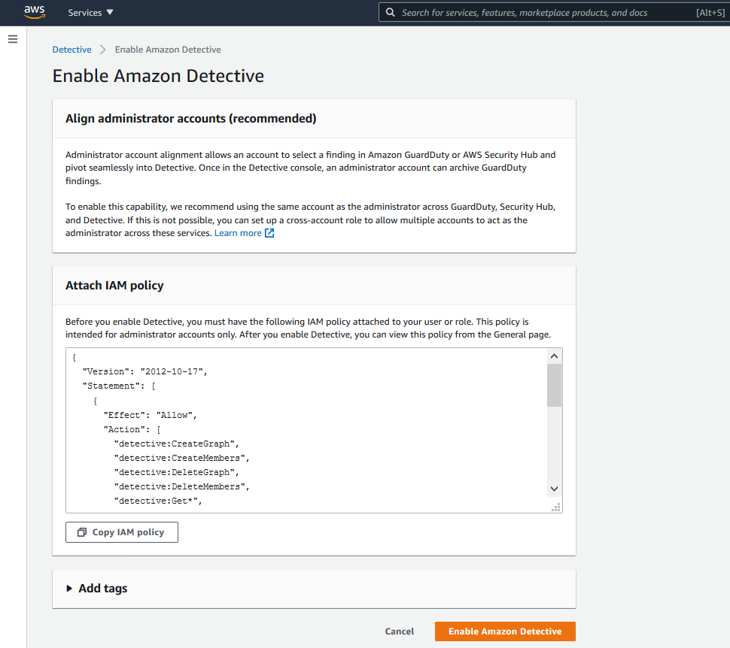Image resolution: width=730 pixels, height=648 pixels.
Task: Focus the AWS services search field
Action: 554,13
